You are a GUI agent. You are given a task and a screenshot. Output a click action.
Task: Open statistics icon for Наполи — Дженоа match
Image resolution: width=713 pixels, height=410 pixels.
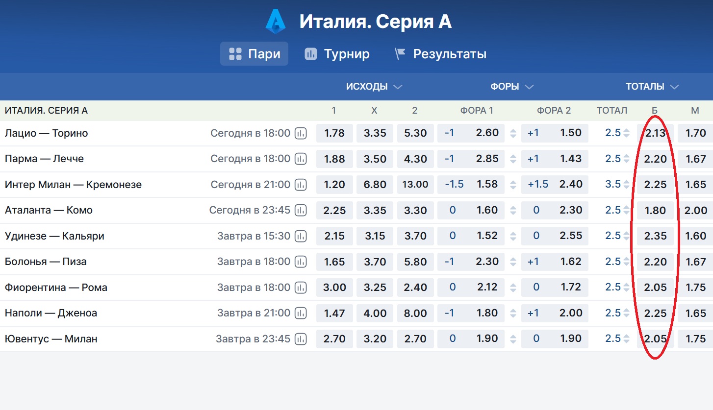pyautogui.click(x=301, y=313)
